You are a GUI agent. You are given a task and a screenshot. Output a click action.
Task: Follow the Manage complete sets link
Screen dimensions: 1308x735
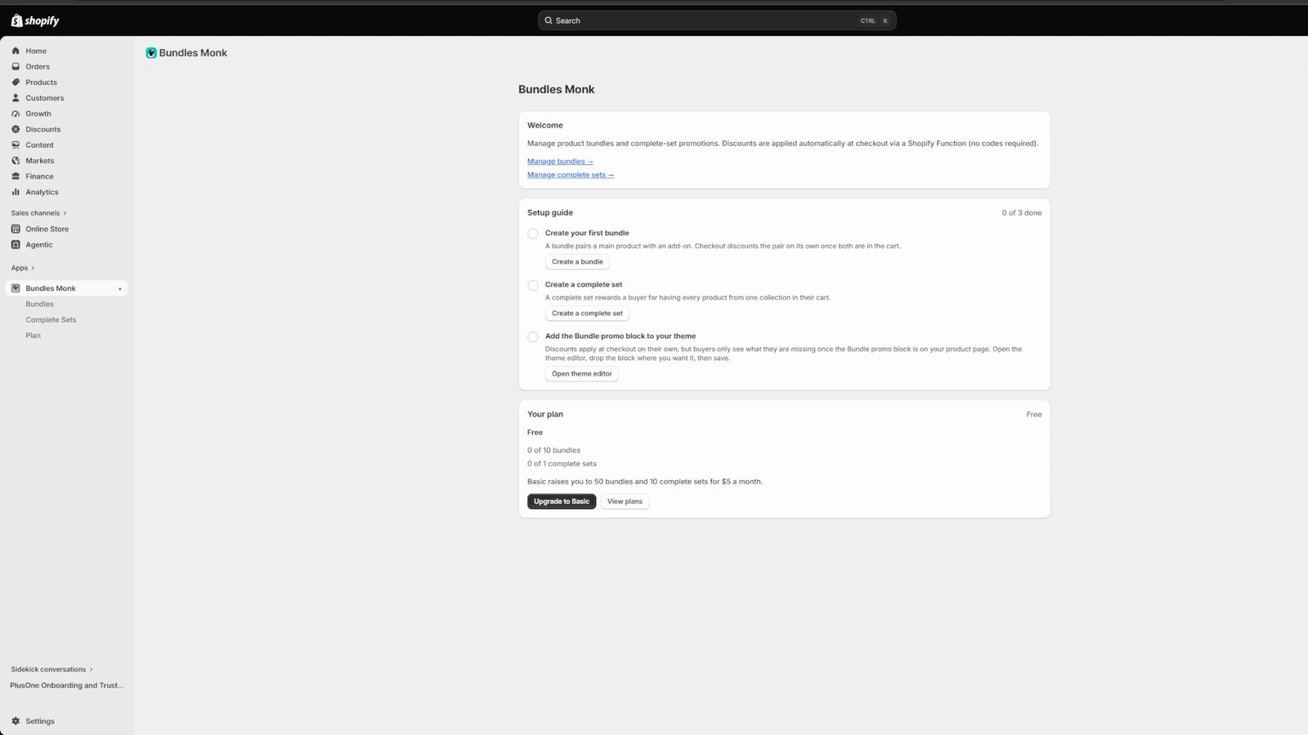(571, 175)
